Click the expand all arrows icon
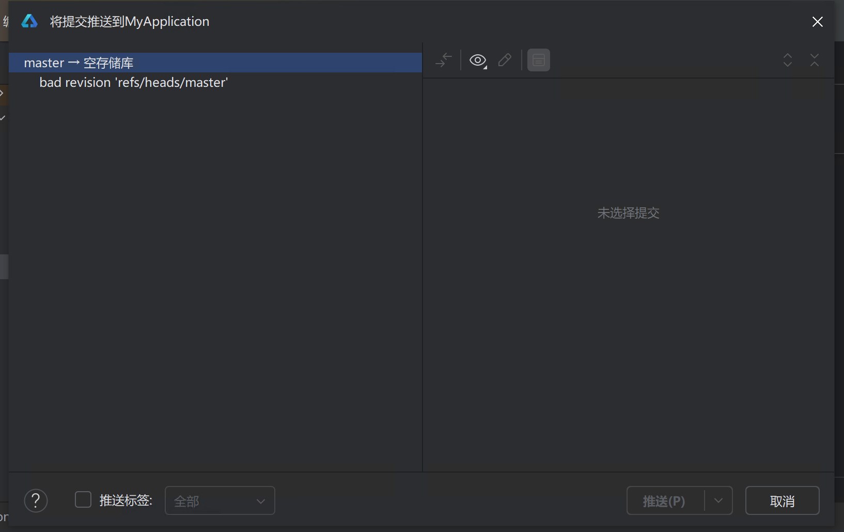 click(787, 60)
